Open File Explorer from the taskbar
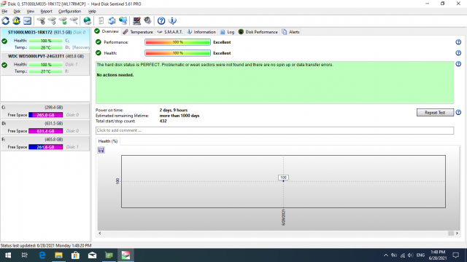467x262 pixels. click(58, 255)
